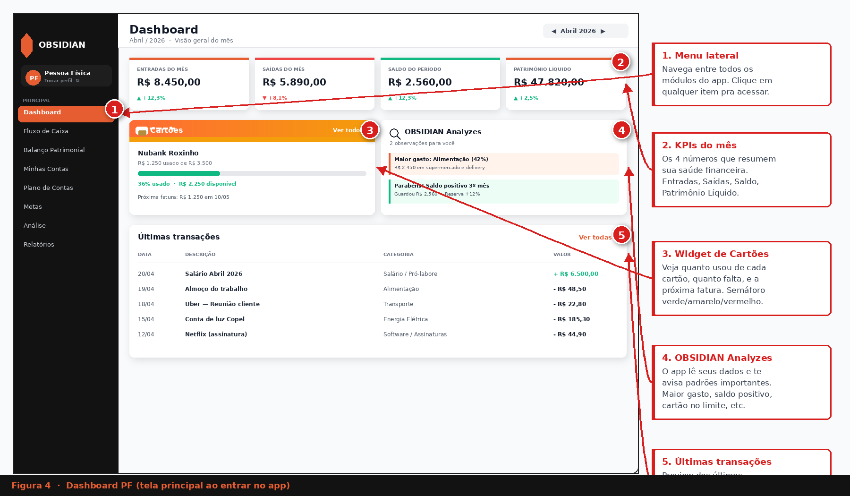850x496 pixels.
Task: Click the Nubank Roxinho card title
Action: pos(168,153)
